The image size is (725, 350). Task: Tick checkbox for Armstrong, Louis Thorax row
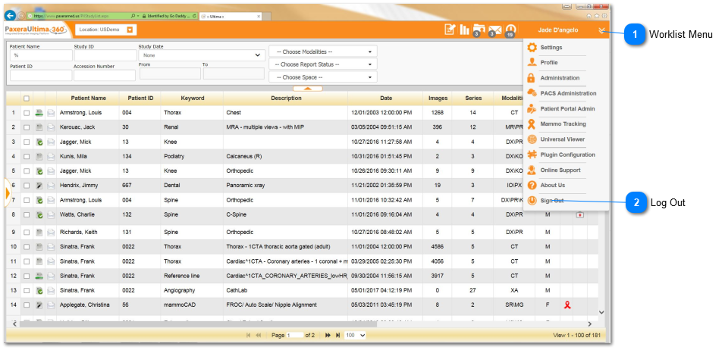click(27, 112)
